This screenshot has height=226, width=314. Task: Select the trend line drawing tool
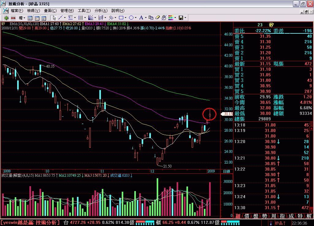click(60, 18)
